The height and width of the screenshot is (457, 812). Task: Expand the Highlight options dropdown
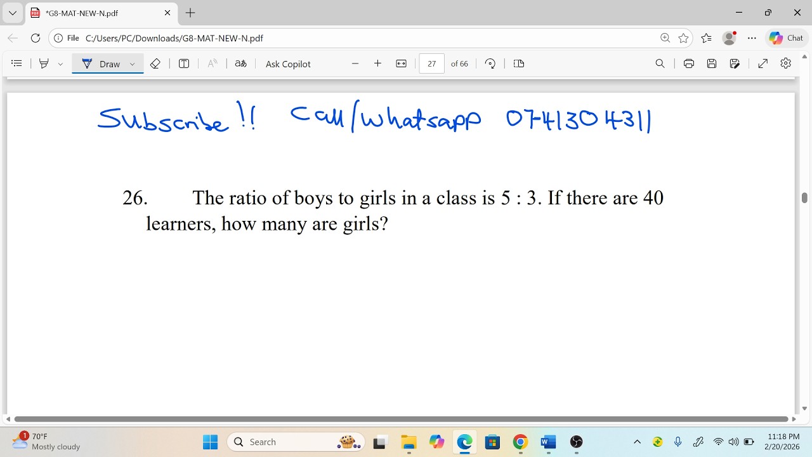(x=60, y=64)
